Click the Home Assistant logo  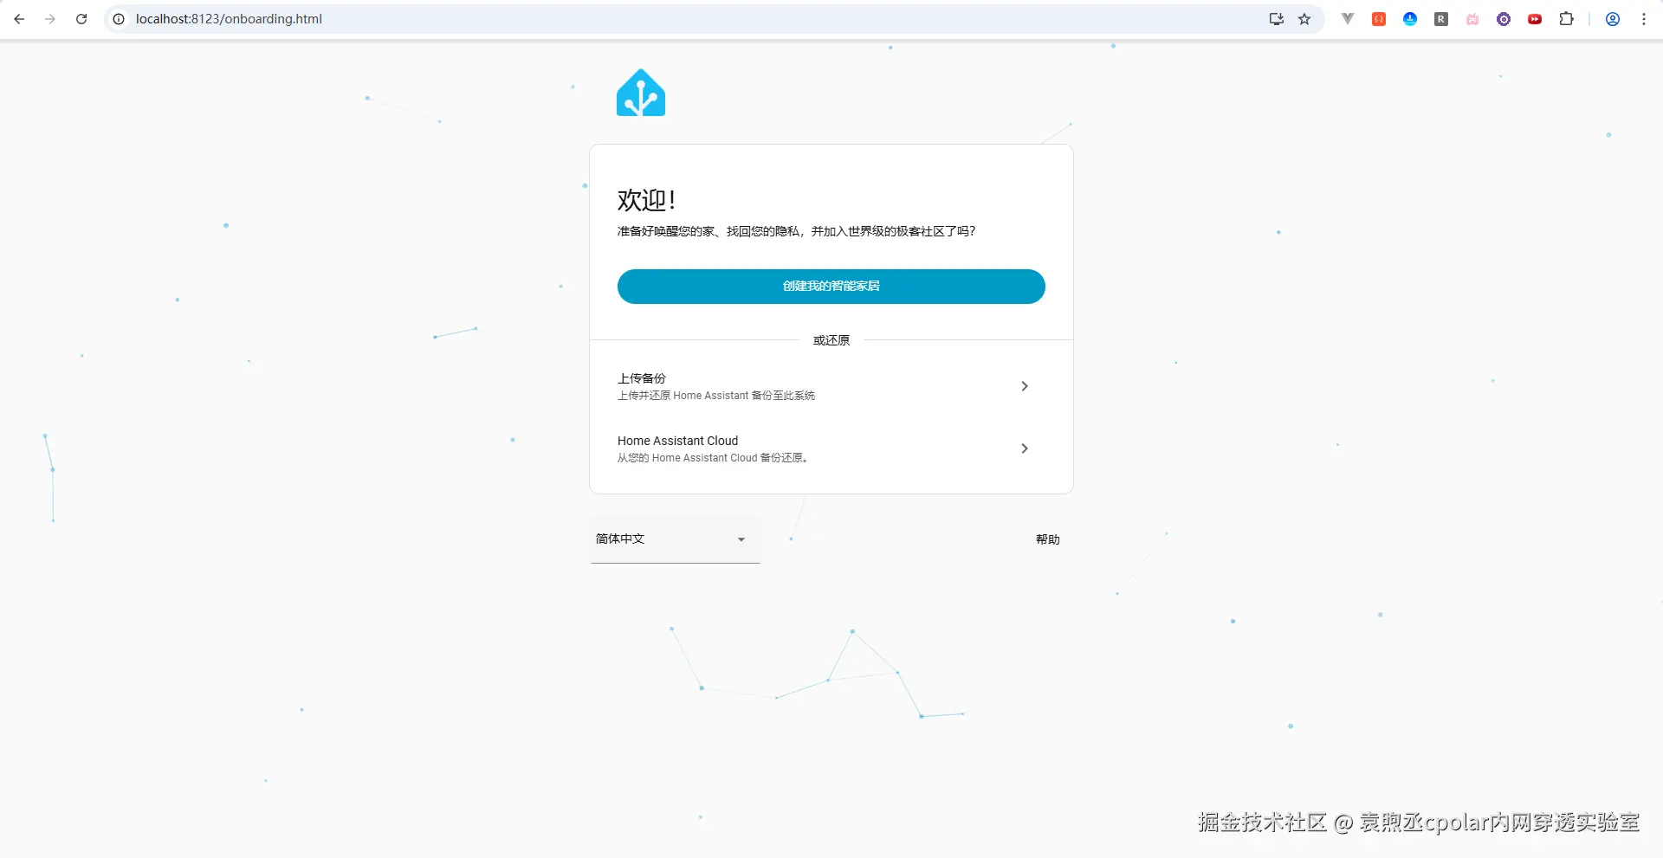tap(641, 93)
